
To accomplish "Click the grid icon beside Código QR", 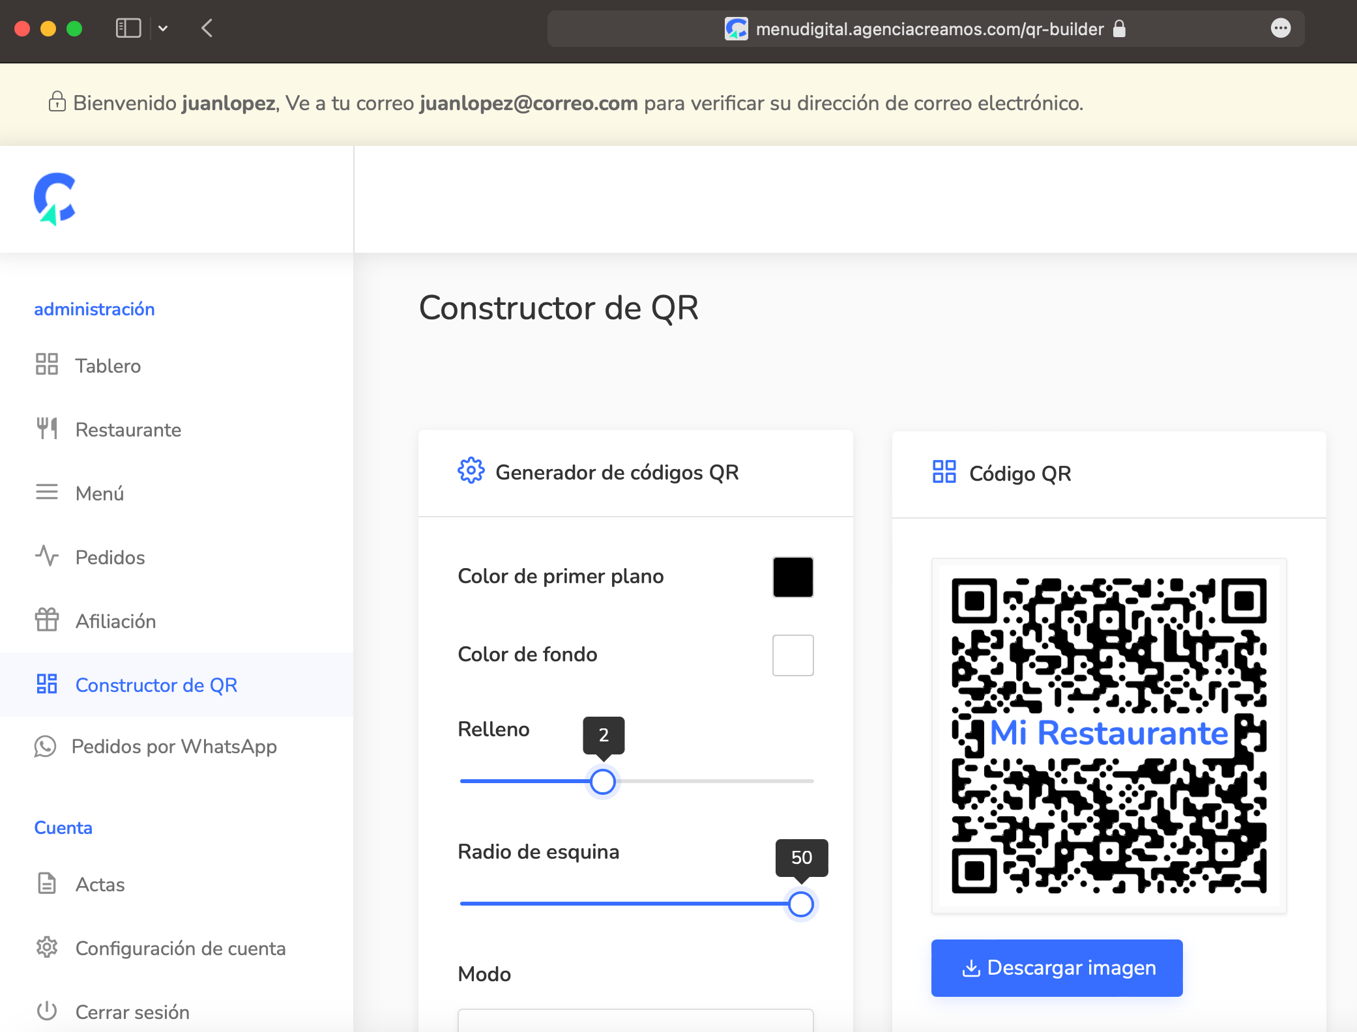I will (x=944, y=472).
